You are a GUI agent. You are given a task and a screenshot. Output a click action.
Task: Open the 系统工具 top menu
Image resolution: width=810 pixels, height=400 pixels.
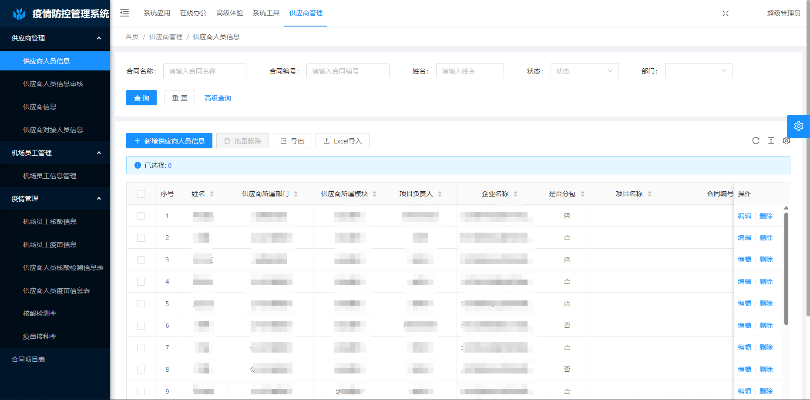(266, 13)
